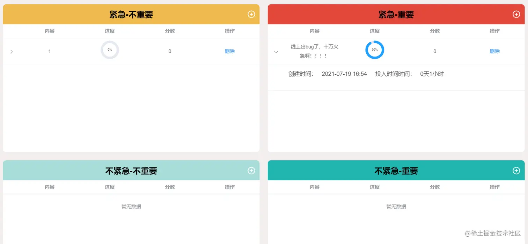
Task: Click the content cell showing 1
Action: tap(50, 51)
